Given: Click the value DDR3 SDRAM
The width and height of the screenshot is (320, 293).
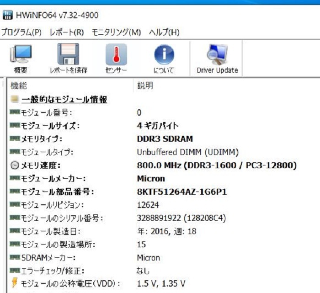Looking at the screenshot, I should [165, 139].
